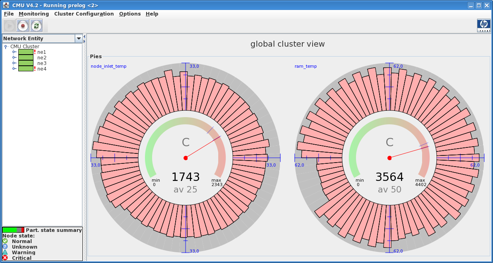Click the HP logo icon
493x263 pixels.
483,26
